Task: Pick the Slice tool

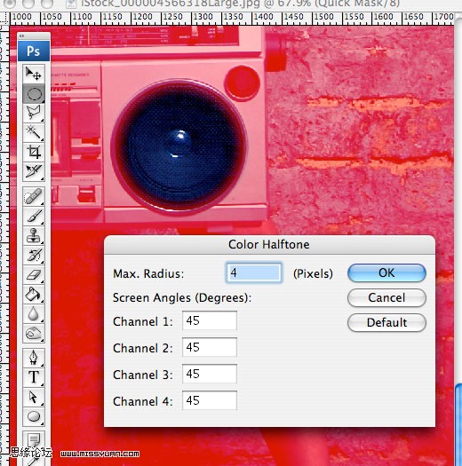Action: [34, 171]
